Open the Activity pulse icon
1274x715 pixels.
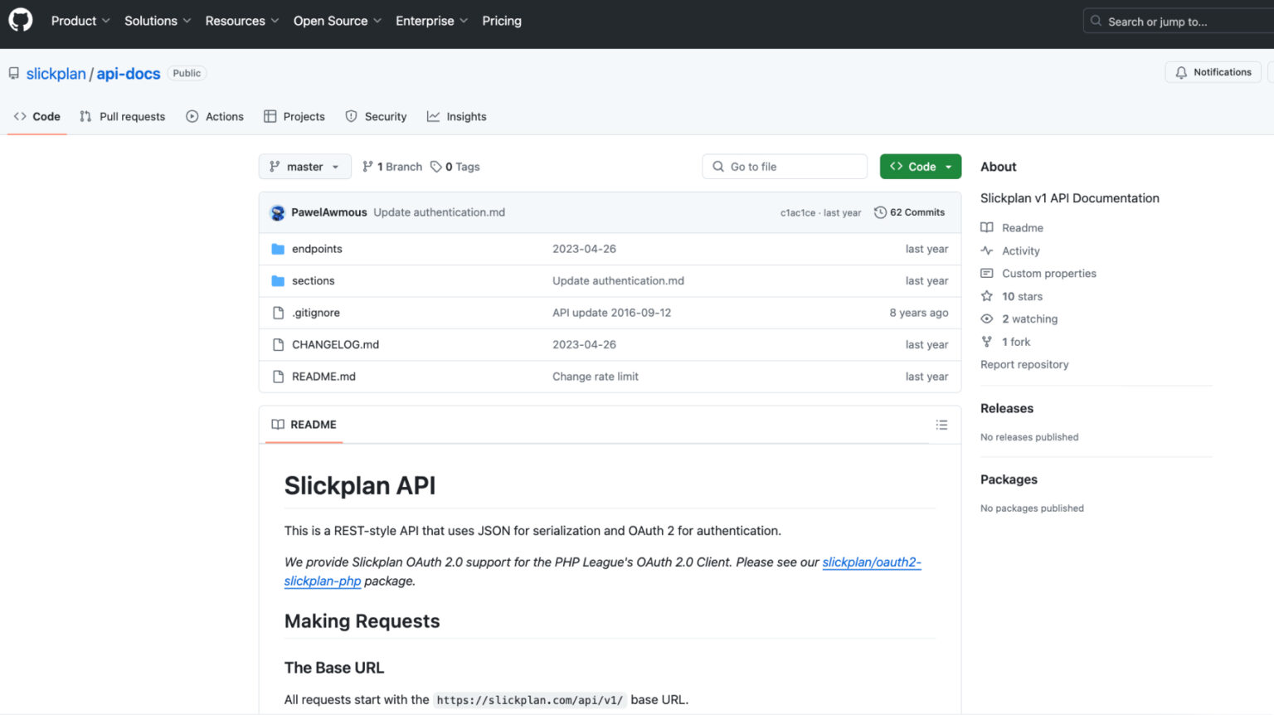[x=986, y=250]
